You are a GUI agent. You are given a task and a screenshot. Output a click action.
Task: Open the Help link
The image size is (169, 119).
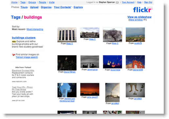[139, 2]
